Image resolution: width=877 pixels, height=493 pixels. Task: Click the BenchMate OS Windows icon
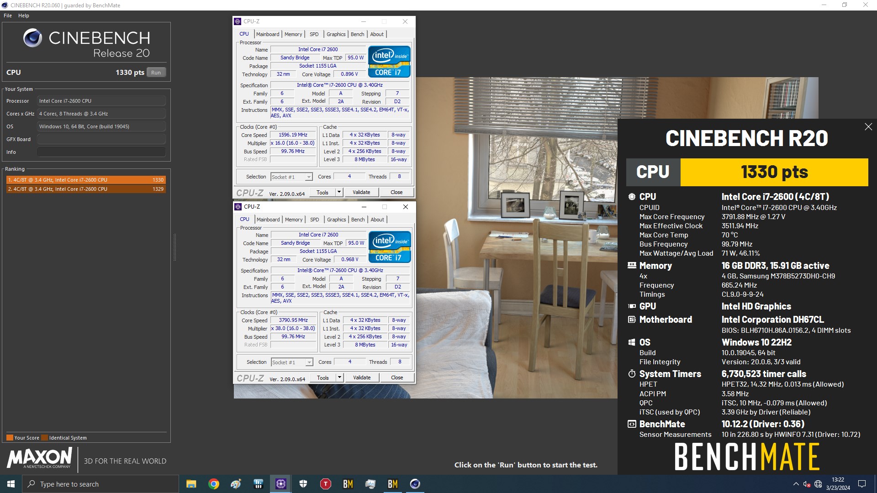pos(632,342)
